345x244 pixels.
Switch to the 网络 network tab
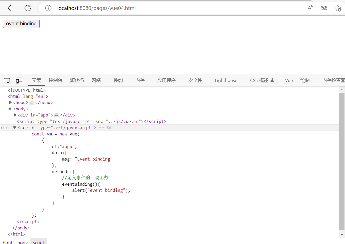[96, 80]
